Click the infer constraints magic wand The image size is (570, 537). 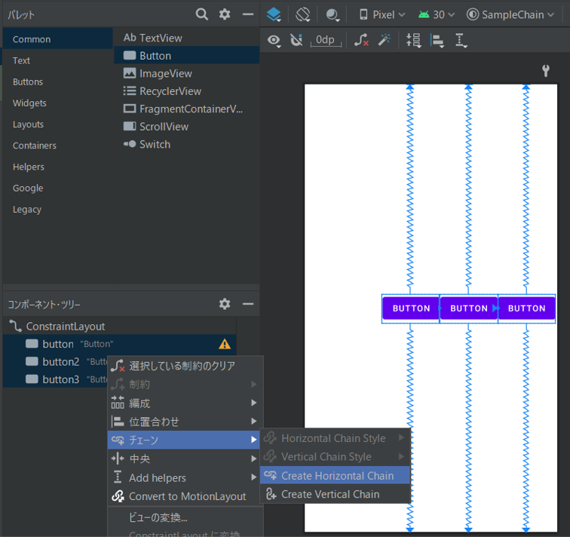point(384,40)
